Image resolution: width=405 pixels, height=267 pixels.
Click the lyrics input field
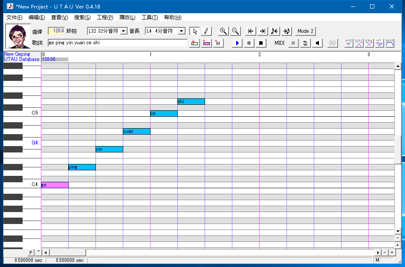(117, 43)
